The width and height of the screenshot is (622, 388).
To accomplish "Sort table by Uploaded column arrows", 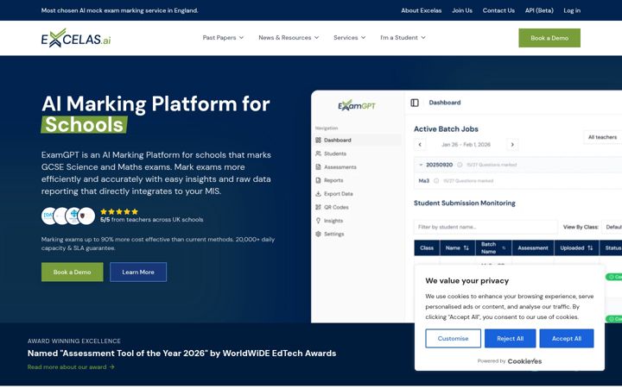I will tap(590, 247).
